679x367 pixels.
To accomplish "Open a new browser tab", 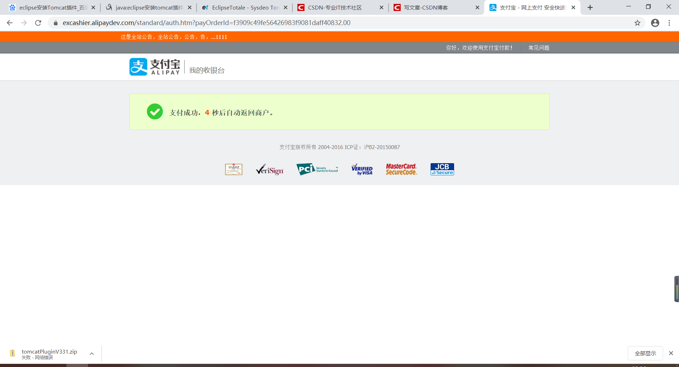I will click(x=590, y=7).
